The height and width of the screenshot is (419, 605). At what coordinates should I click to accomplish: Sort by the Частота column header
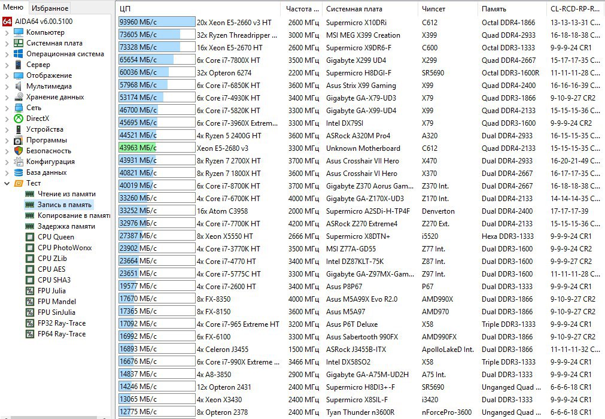tap(300, 8)
